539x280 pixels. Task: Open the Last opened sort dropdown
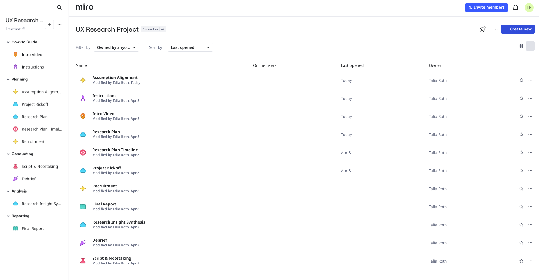[190, 47]
